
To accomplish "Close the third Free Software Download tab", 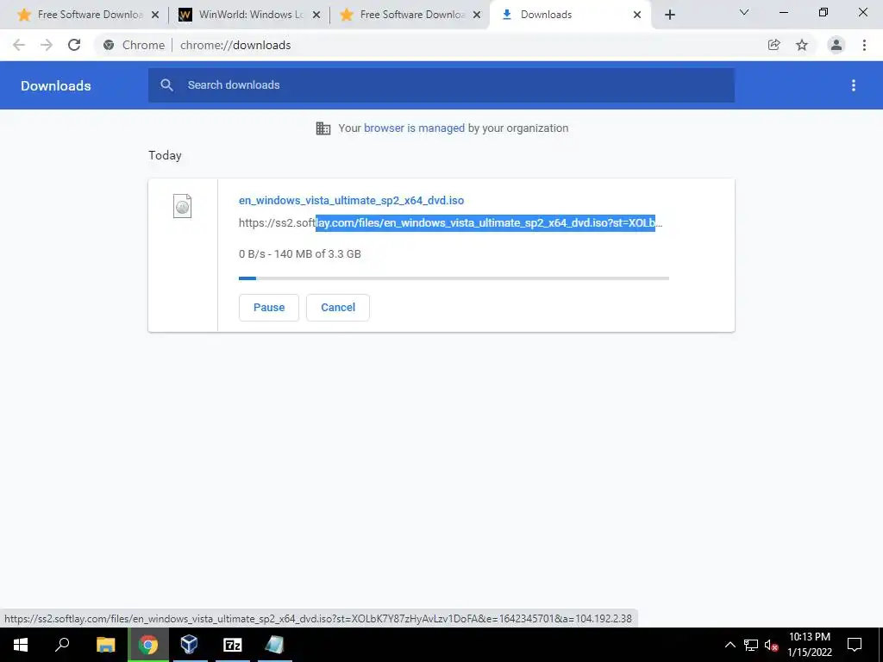I will click(x=477, y=15).
